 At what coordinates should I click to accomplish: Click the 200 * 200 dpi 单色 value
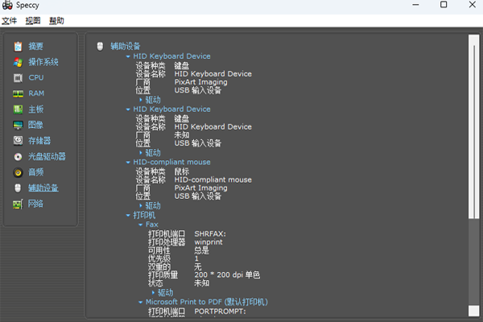pos(227,275)
